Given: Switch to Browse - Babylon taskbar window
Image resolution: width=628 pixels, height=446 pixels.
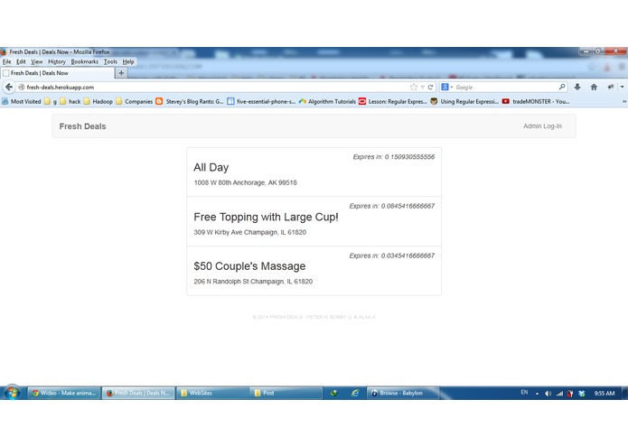Looking at the screenshot, I should coord(403,394).
